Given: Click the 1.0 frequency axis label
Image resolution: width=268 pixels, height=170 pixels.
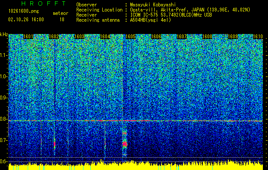Looking at the screenshot, I should (x=4, y=76).
